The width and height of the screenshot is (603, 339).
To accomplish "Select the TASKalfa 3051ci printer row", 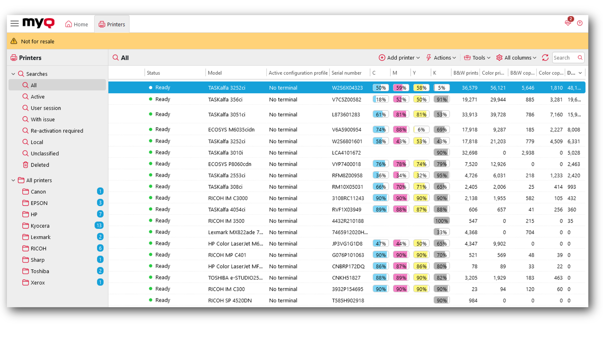I will click(x=347, y=114).
